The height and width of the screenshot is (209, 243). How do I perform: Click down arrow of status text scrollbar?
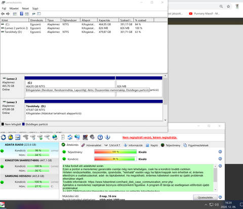coord(215,190)
